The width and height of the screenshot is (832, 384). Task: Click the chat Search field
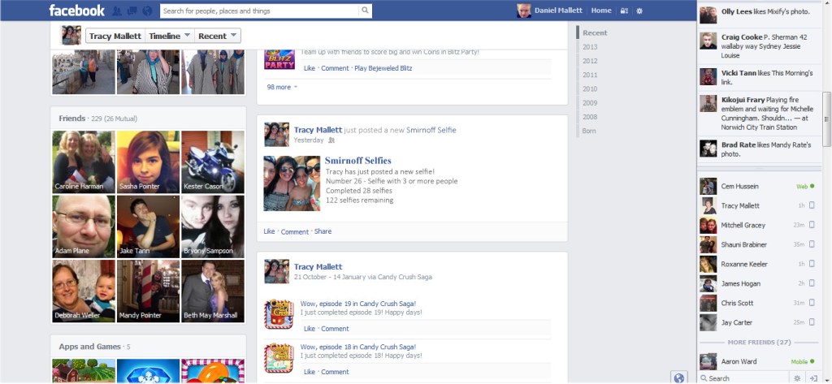tap(743, 378)
